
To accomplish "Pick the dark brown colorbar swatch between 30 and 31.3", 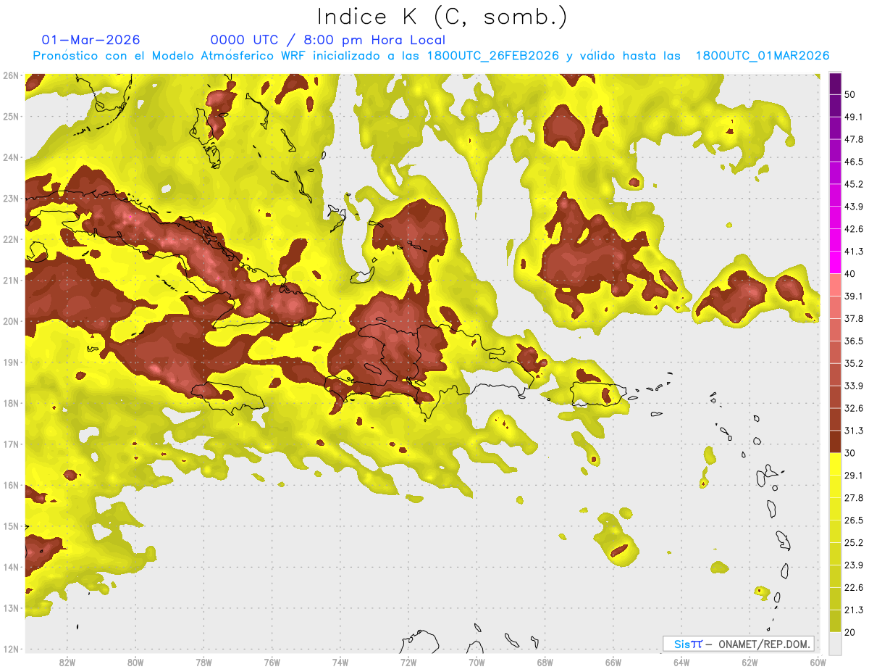I will pyautogui.click(x=835, y=442).
